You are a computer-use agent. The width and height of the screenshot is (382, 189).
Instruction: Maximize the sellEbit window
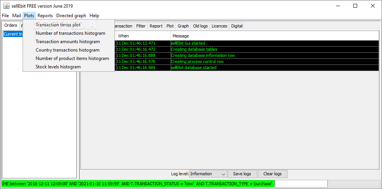(x=355, y=6)
